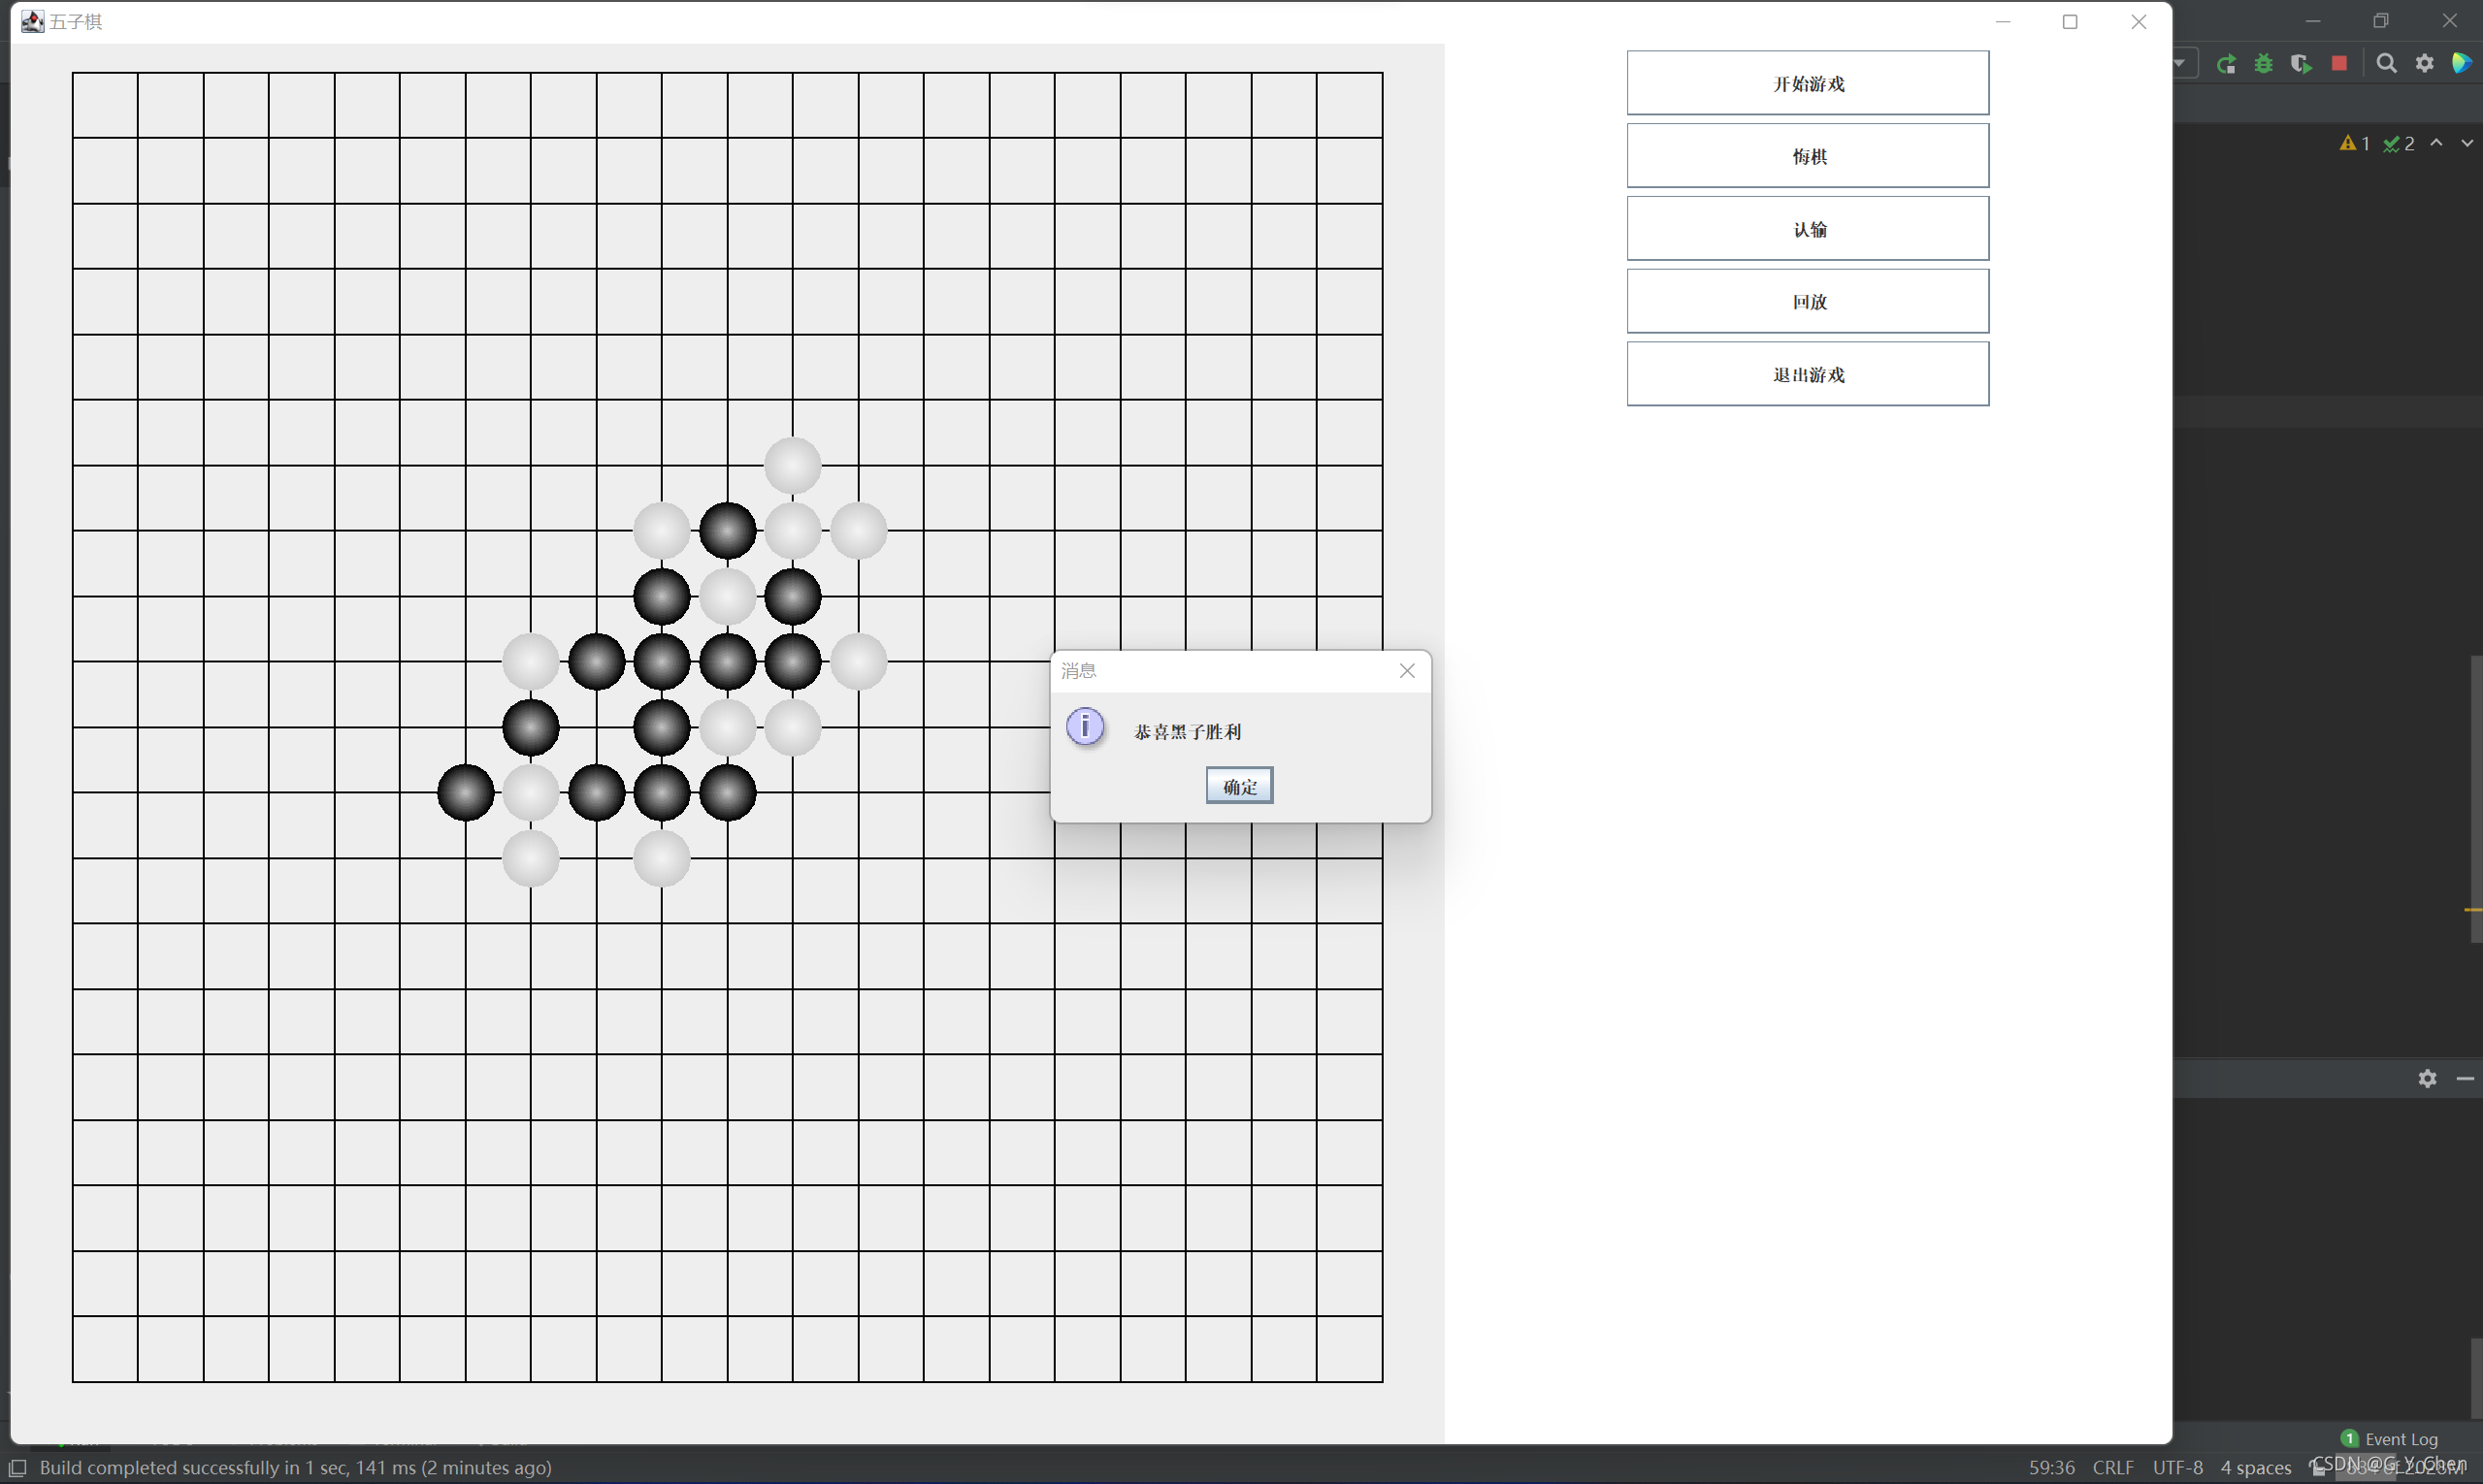Click the blue info icon in the dialog
The width and height of the screenshot is (2483, 1484).
click(1085, 727)
